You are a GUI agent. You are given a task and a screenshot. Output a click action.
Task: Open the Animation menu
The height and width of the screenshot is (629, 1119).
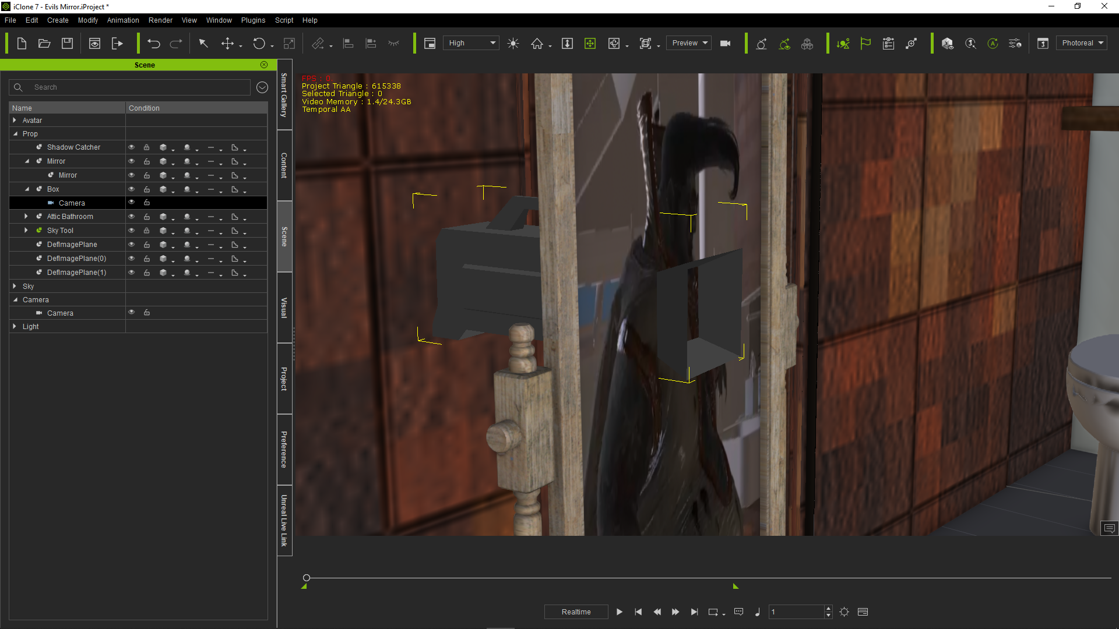coord(123,20)
